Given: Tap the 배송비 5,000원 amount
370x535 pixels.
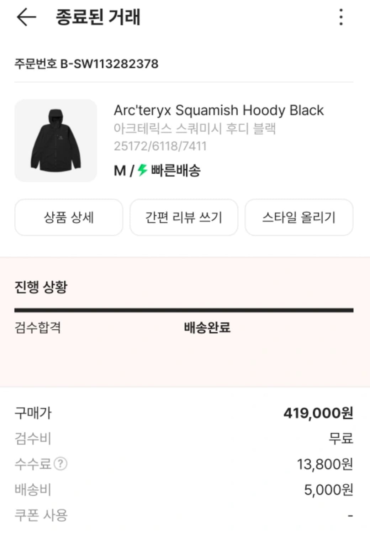Looking at the screenshot, I should pyautogui.click(x=328, y=490).
